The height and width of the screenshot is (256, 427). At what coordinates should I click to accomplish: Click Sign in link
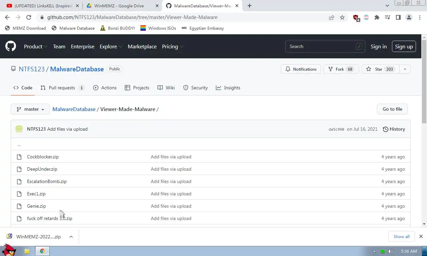[379, 46]
